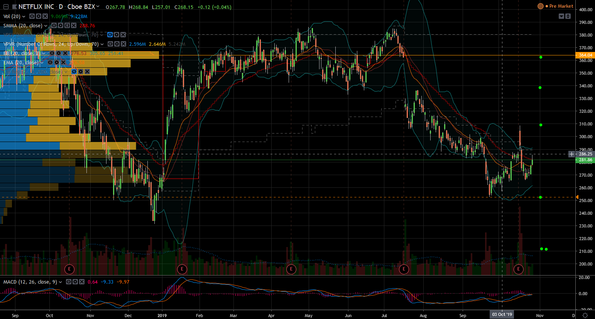Remove the Lin Reg indicator
Viewport: 595px width, 319px height.
87,72
